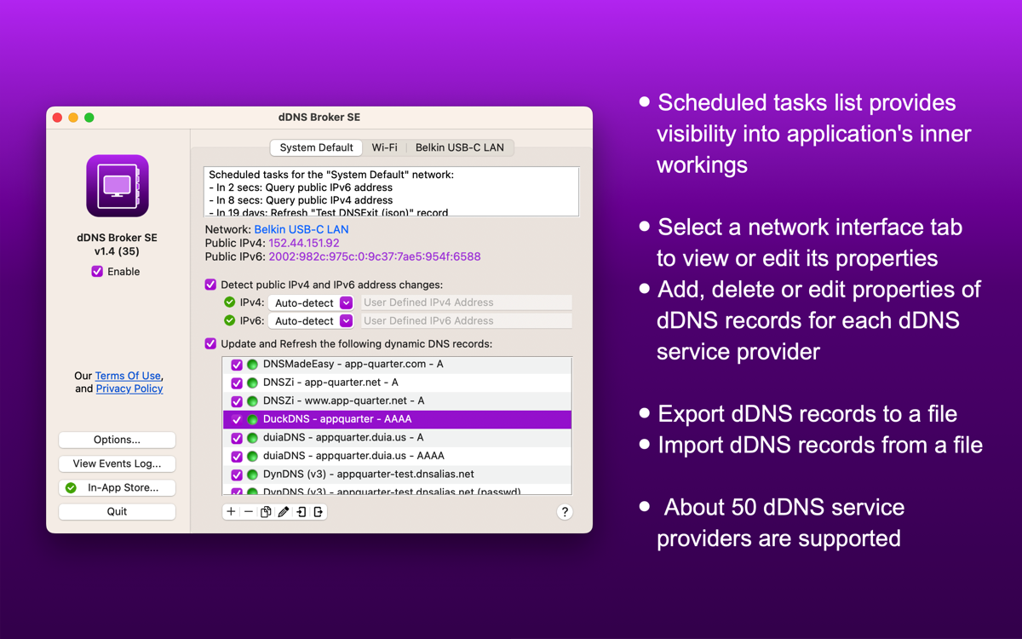Click the User Defined IPv4 Address field
The height and width of the screenshot is (639, 1022).
click(x=465, y=302)
